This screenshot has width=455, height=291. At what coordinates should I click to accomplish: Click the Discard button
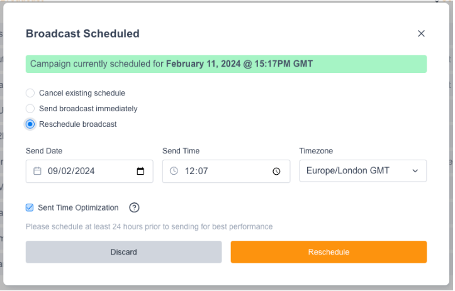(123, 252)
